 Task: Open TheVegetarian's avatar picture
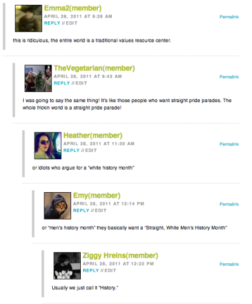pos(38,78)
